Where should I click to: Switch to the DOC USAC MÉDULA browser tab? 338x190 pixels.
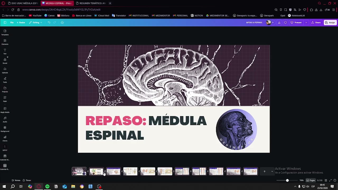(23, 3)
